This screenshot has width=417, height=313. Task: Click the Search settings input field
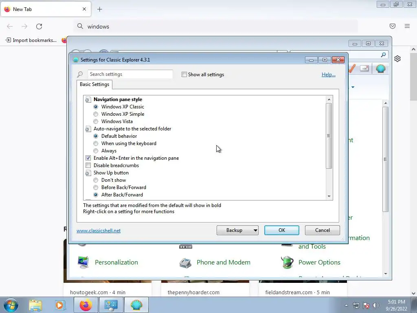tap(130, 74)
